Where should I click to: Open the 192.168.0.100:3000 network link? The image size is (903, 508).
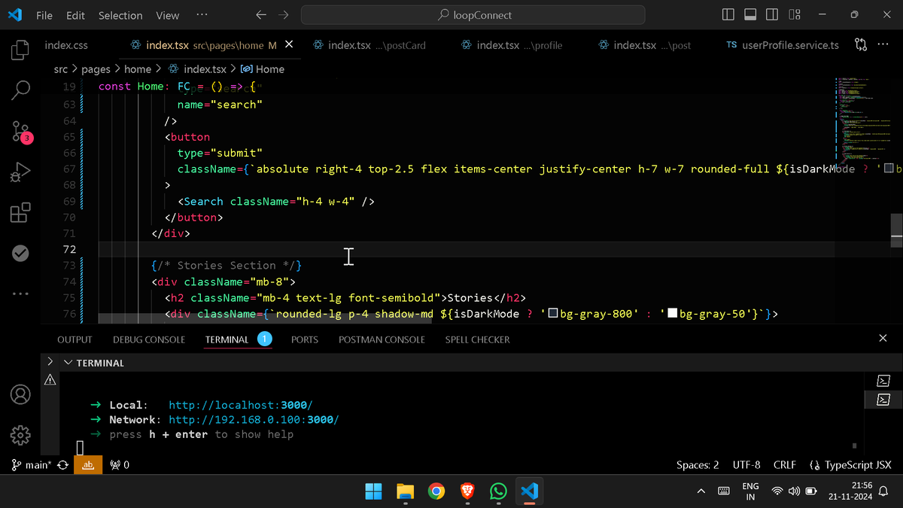click(254, 420)
